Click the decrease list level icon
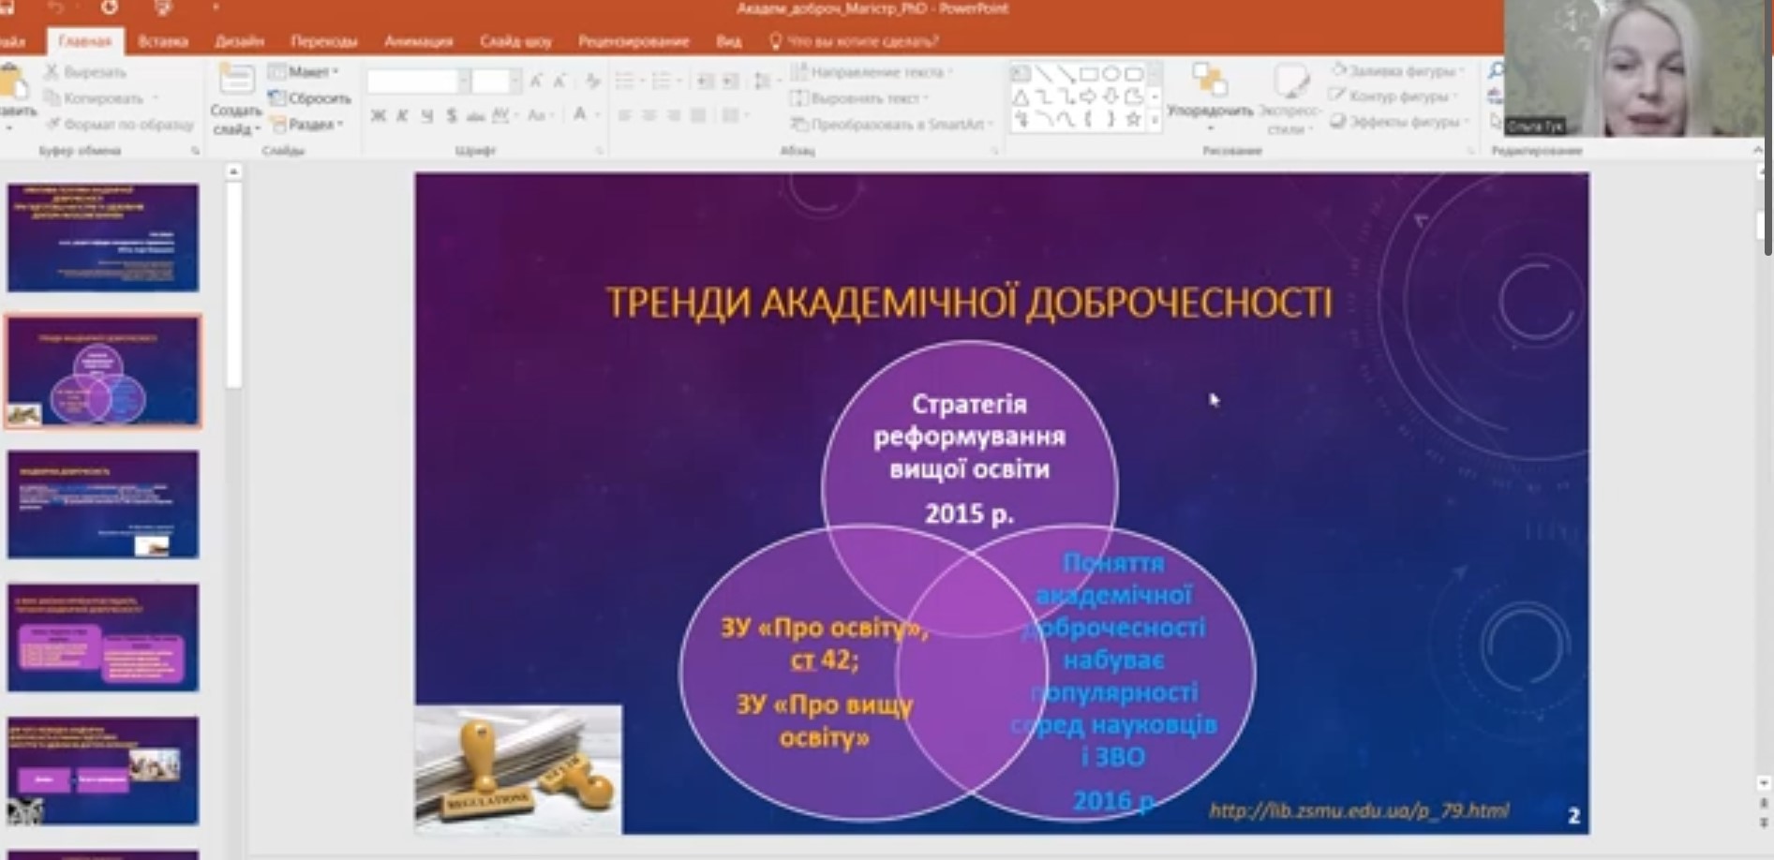Screen dimensions: 1774x860 [x=706, y=82]
